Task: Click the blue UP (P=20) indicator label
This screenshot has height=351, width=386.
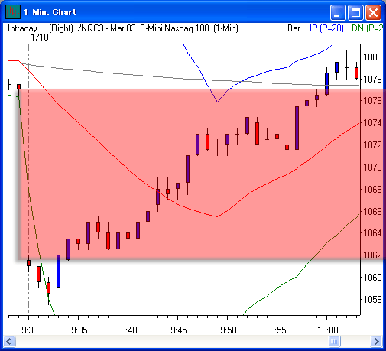Action: tap(325, 28)
